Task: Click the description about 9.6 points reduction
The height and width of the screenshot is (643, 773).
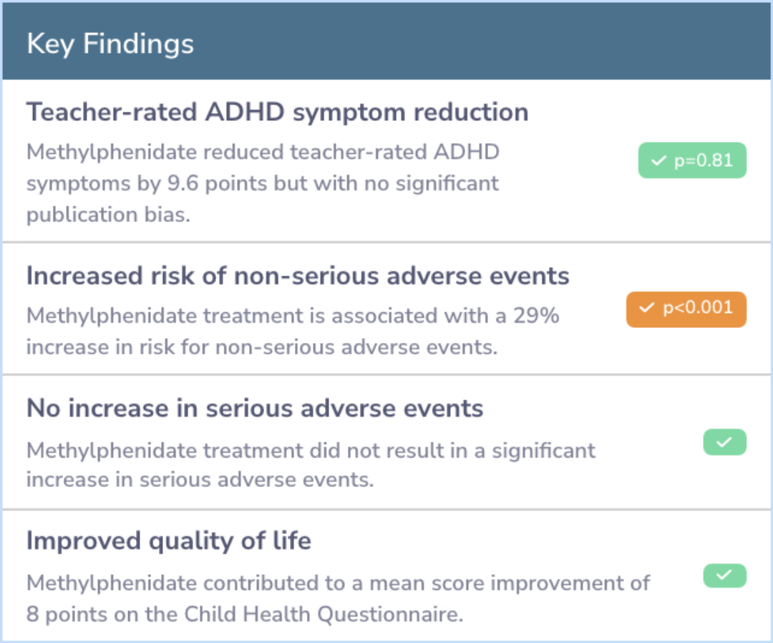Action: [263, 183]
